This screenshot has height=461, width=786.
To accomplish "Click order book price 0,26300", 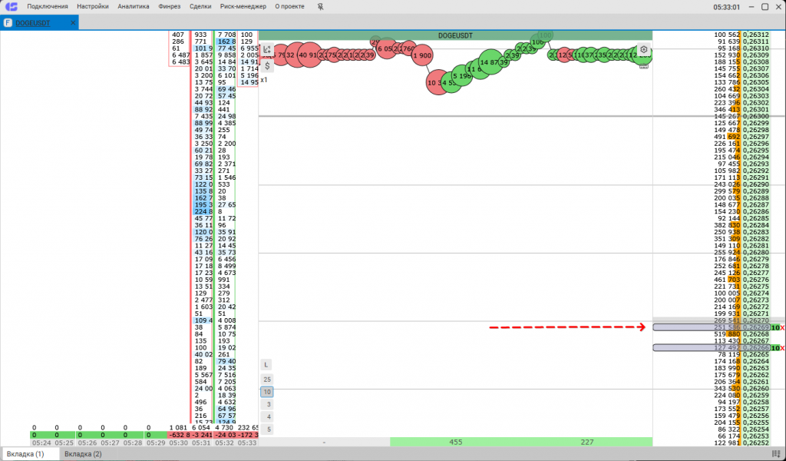I will (755, 116).
